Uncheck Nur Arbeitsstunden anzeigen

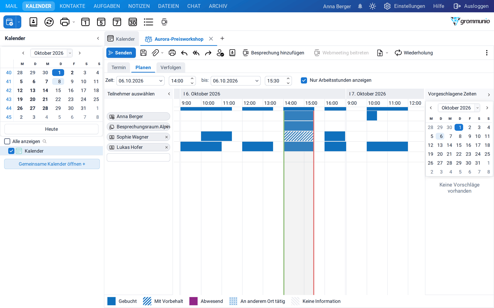coord(304,80)
